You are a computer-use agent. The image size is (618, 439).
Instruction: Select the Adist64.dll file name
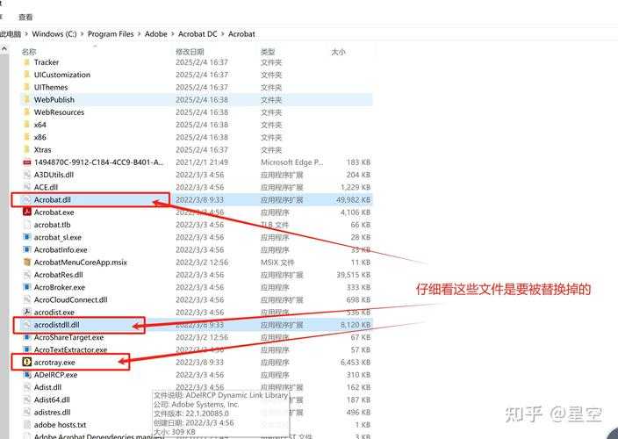[x=52, y=399]
